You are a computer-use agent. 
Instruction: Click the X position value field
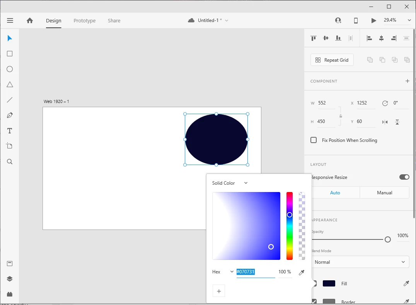point(366,103)
